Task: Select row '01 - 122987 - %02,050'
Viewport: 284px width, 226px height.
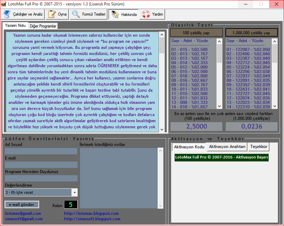Action: point(248,49)
